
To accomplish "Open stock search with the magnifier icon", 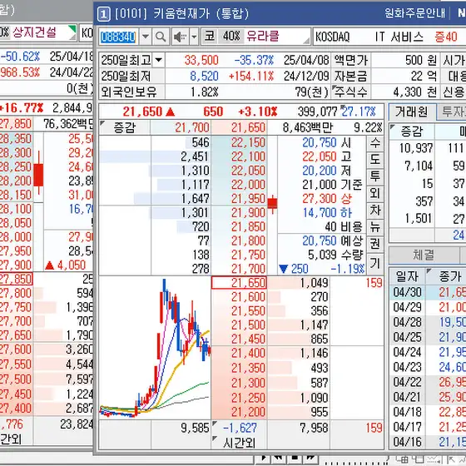I will tap(161, 37).
